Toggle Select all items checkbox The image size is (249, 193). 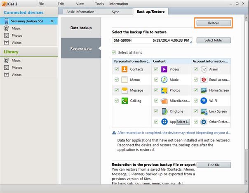click(114, 52)
